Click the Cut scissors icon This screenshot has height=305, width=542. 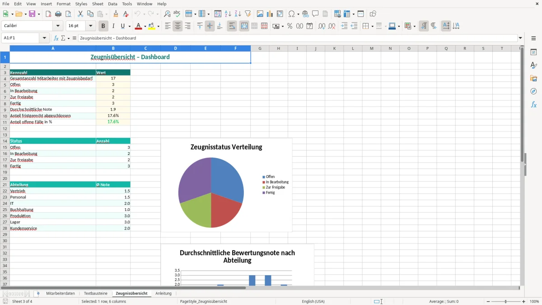(x=80, y=14)
